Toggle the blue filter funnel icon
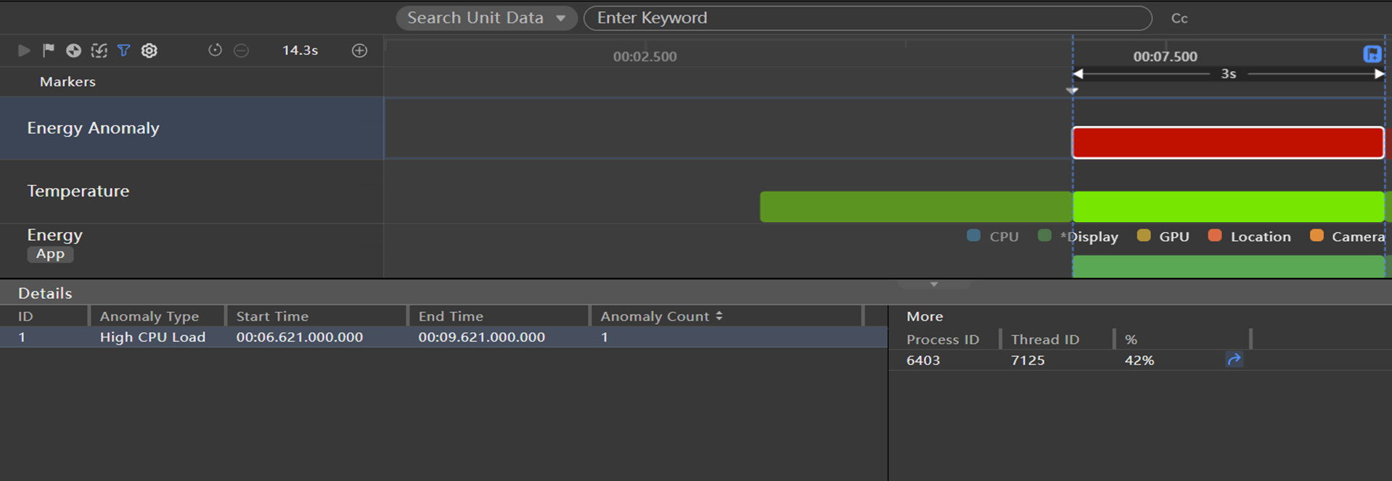This screenshot has width=1392, height=481. click(124, 50)
